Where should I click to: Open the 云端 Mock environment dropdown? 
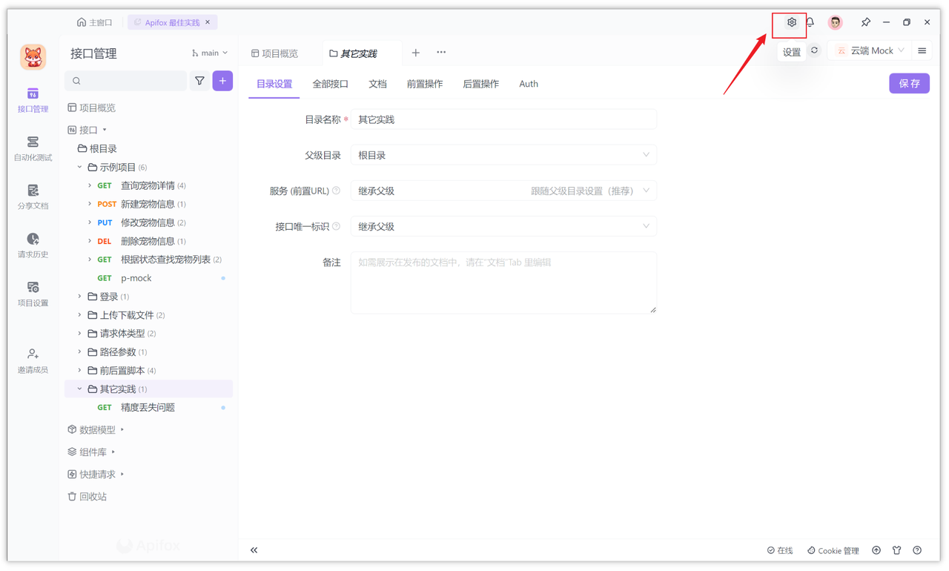point(871,50)
